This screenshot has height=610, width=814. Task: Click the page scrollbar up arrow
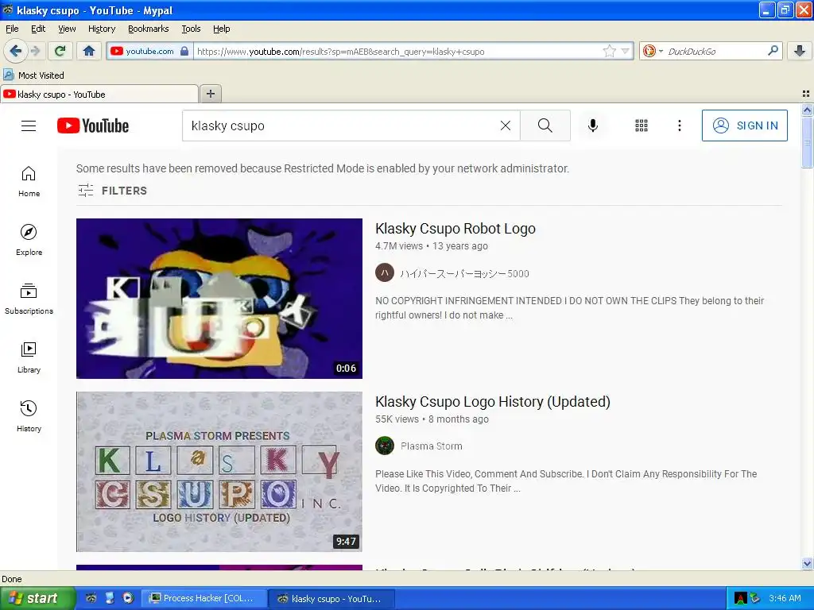click(807, 110)
